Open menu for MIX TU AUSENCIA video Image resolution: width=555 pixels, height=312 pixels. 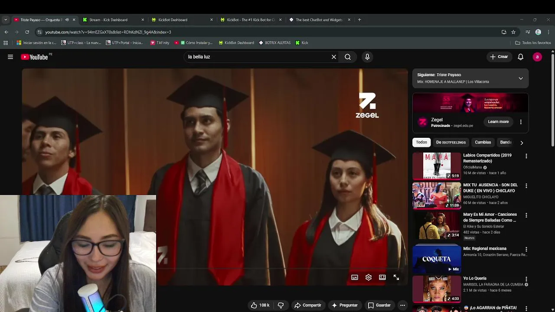click(526, 185)
